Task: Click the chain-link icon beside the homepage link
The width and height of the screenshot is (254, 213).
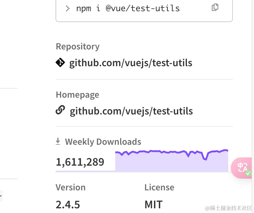Action: (60, 111)
